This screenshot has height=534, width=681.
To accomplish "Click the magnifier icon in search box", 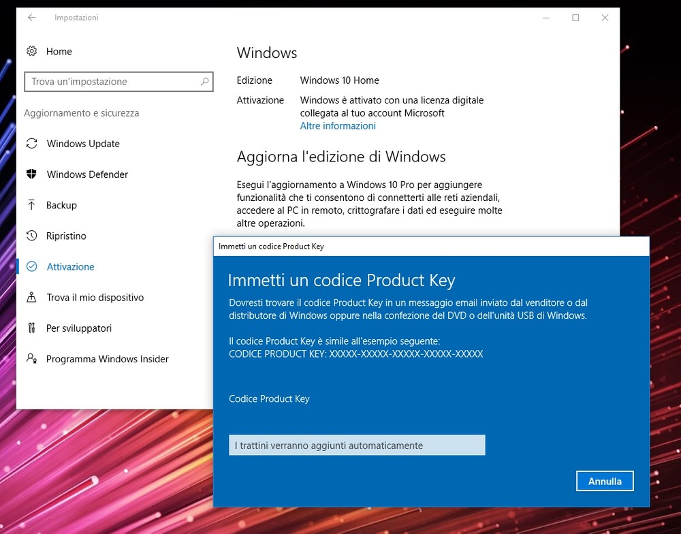I will tap(204, 82).
